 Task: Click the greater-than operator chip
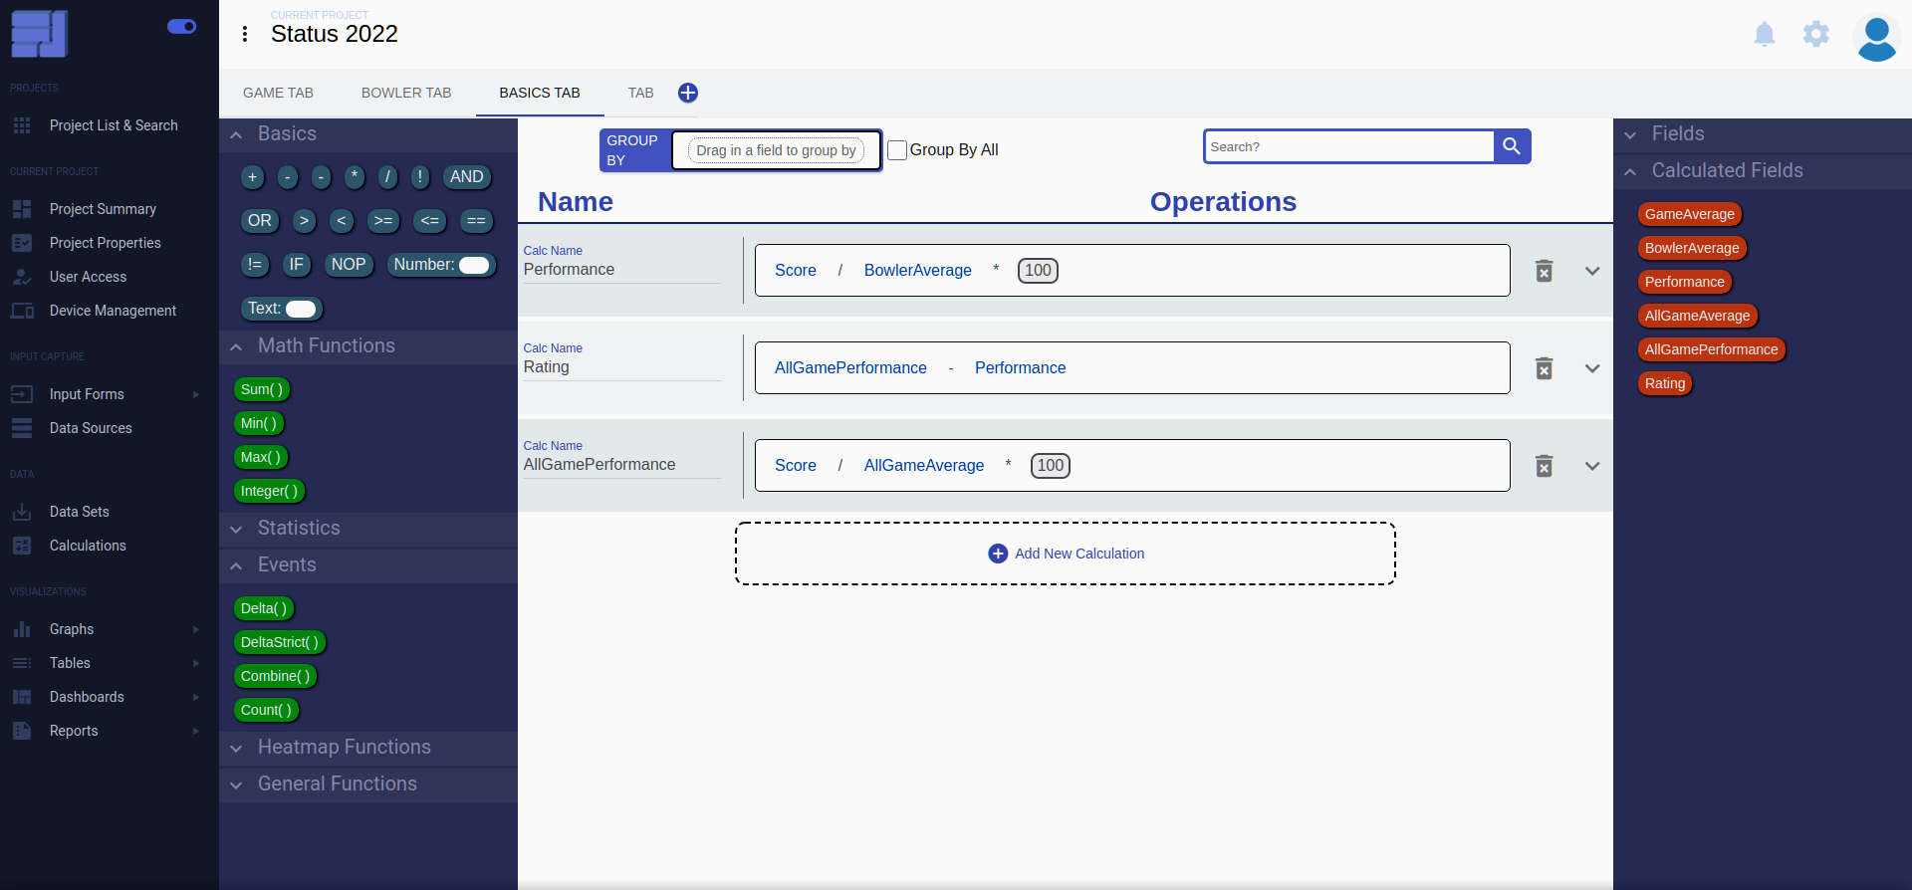coord(305,221)
